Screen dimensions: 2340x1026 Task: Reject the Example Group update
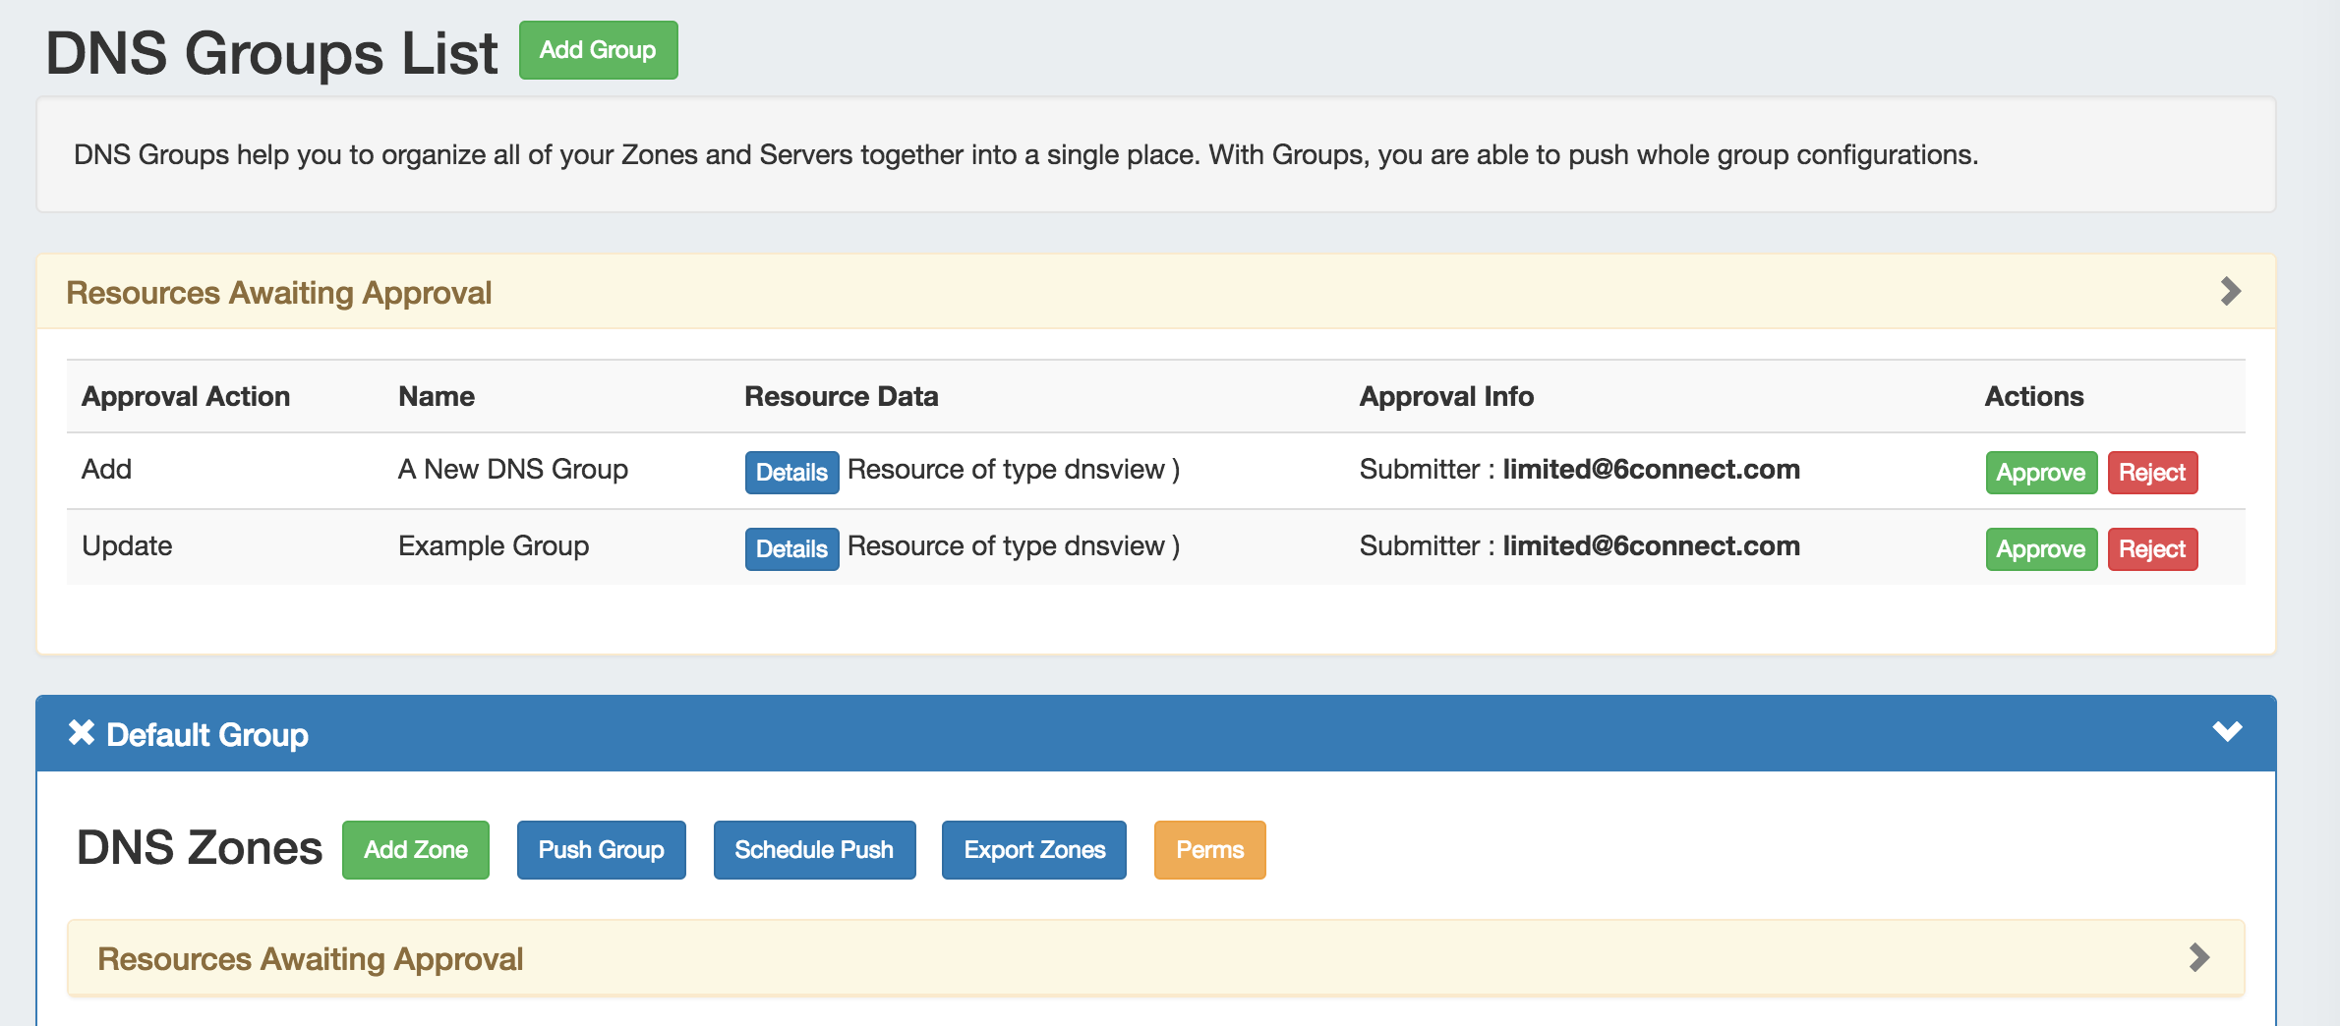click(2151, 549)
